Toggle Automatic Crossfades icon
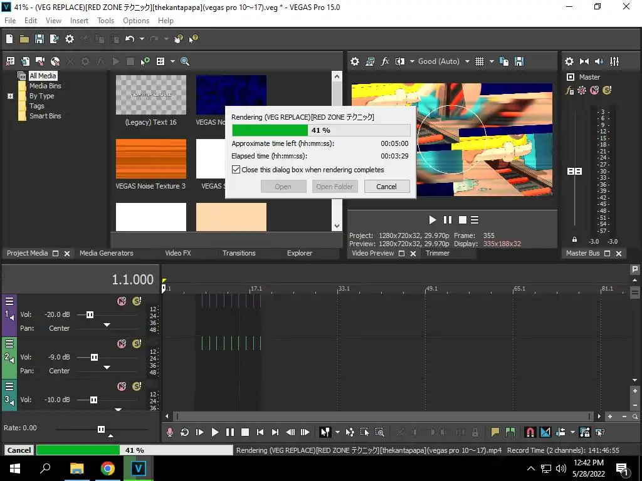This screenshot has height=481, width=642. pos(545,432)
